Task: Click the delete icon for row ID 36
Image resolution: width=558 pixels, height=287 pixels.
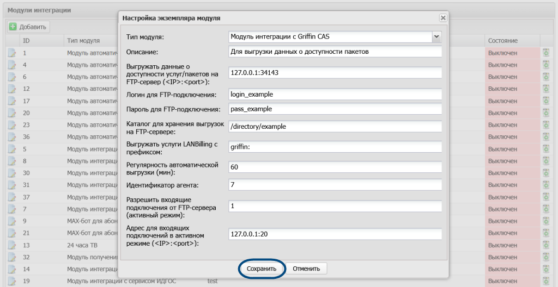Action: 546,137
